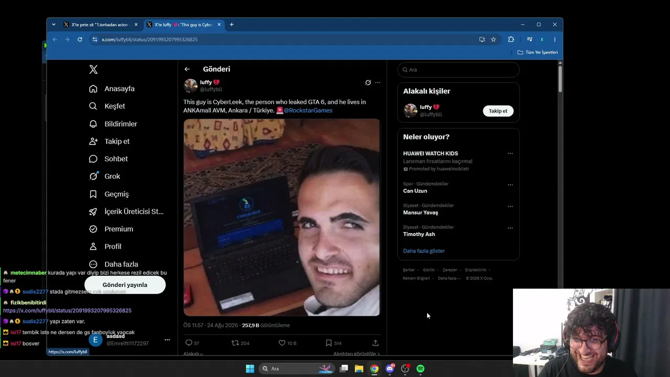This screenshot has width=670, height=377.
Task: Open the more options menu on the post
Action: point(378,83)
